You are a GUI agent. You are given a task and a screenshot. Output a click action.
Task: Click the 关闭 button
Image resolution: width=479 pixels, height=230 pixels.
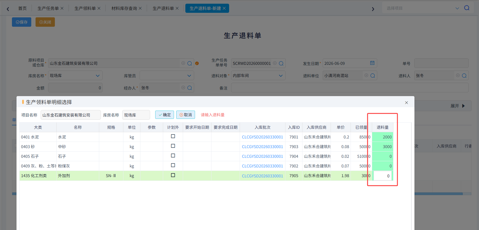point(45,22)
